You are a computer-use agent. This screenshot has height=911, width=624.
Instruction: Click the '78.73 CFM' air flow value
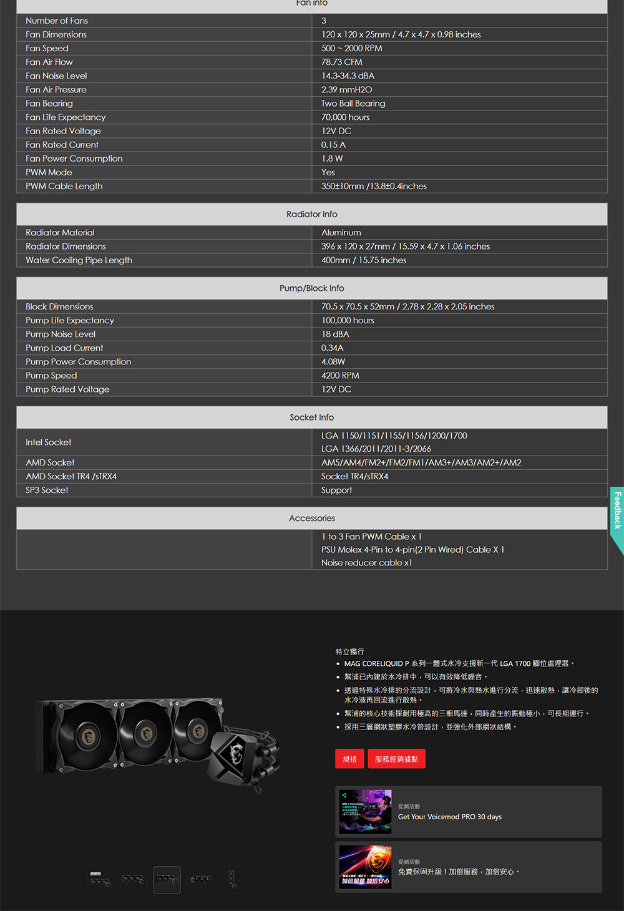coord(342,62)
